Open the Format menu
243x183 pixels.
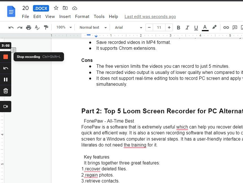tap(82, 17)
